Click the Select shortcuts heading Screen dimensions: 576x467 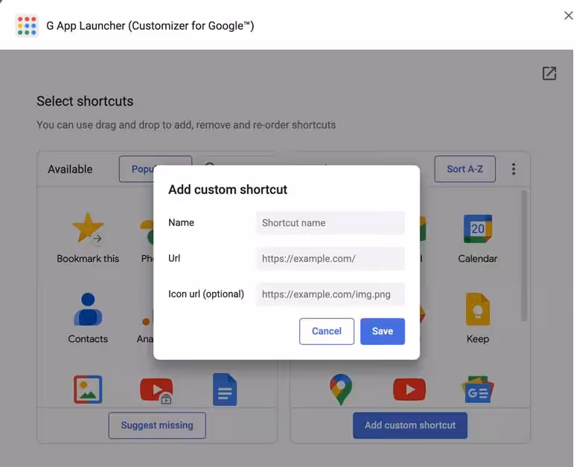(x=85, y=101)
